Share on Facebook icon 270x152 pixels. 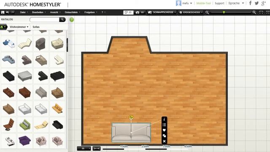click(x=250, y=3)
